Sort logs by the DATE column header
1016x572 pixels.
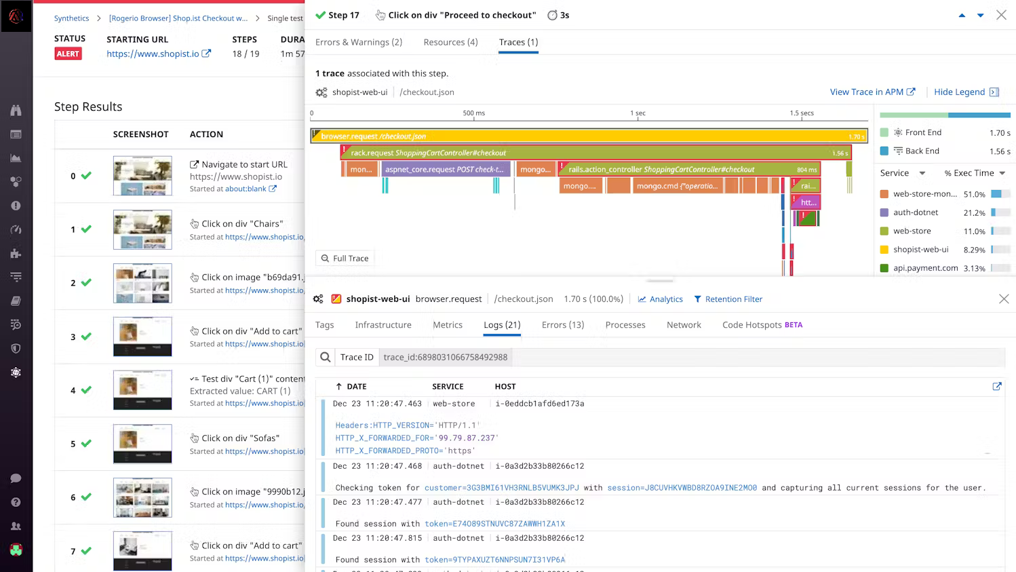[x=356, y=387]
